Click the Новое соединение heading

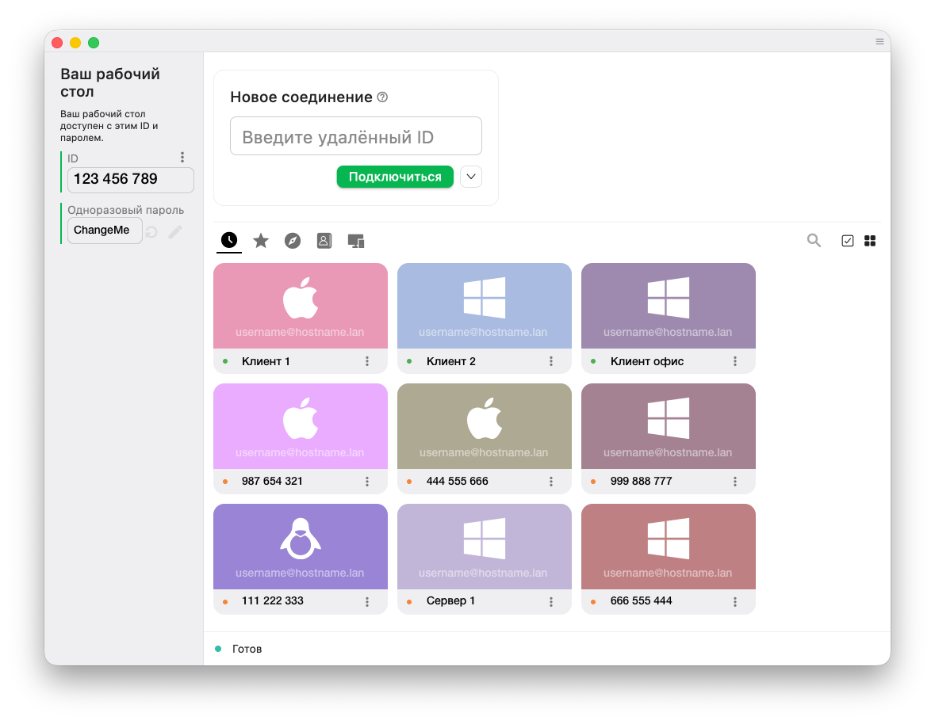(301, 97)
